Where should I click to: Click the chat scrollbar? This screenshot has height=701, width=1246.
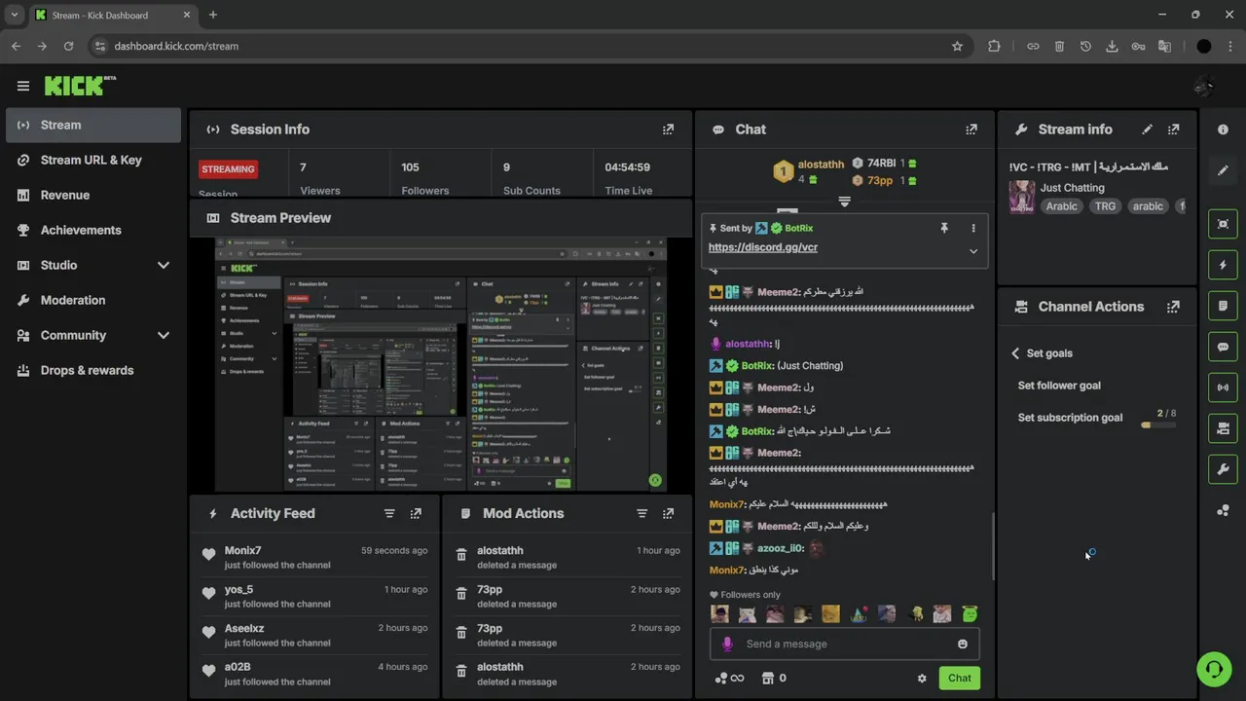pos(993,546)
